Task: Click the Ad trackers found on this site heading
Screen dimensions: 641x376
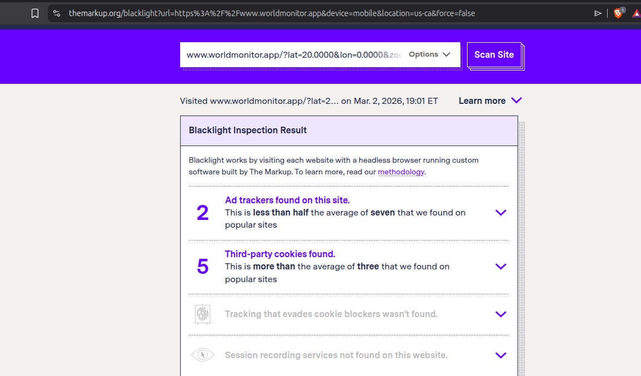Action: click(x=287, y=200)
